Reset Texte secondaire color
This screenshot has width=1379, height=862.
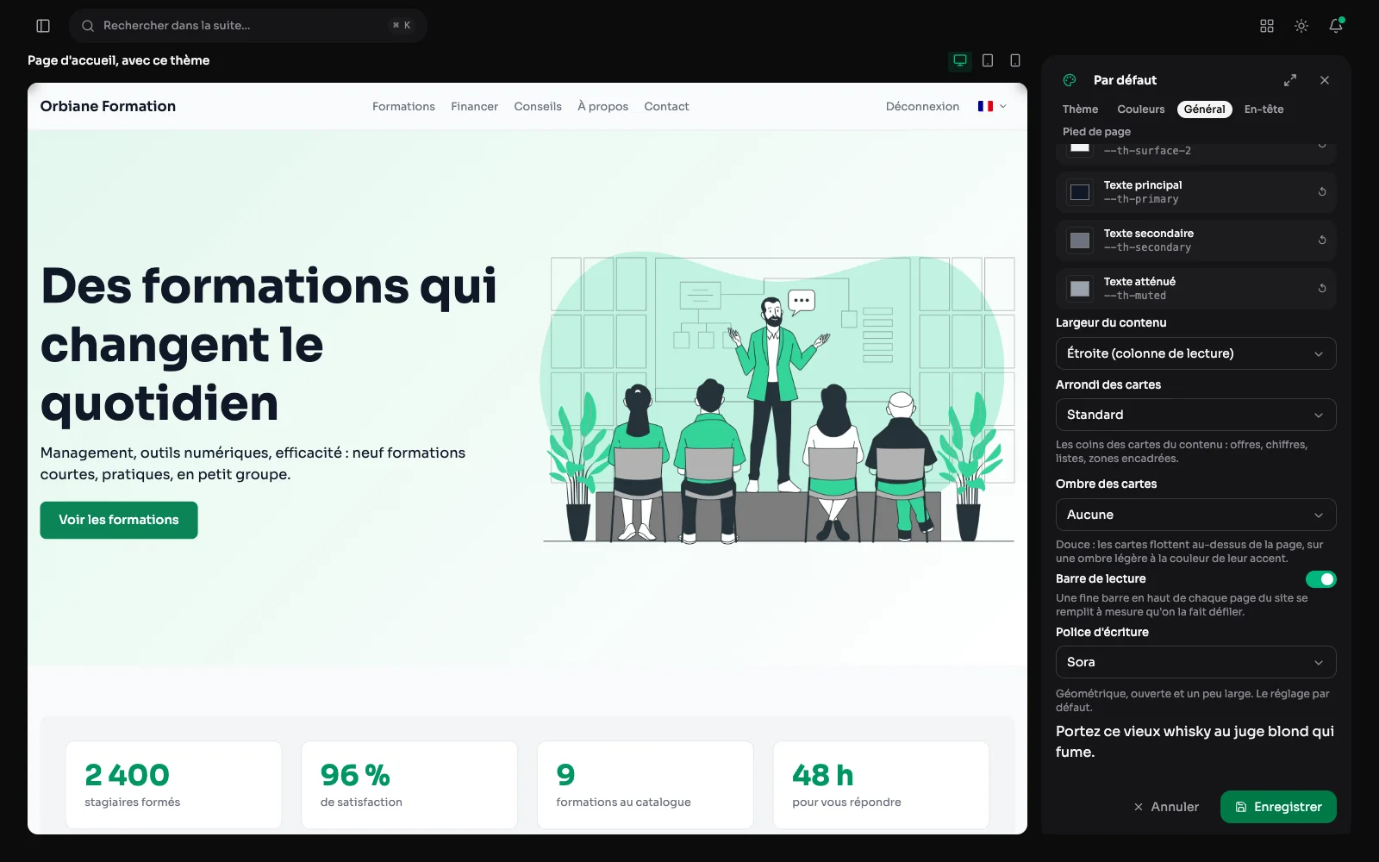[1322, 240]
